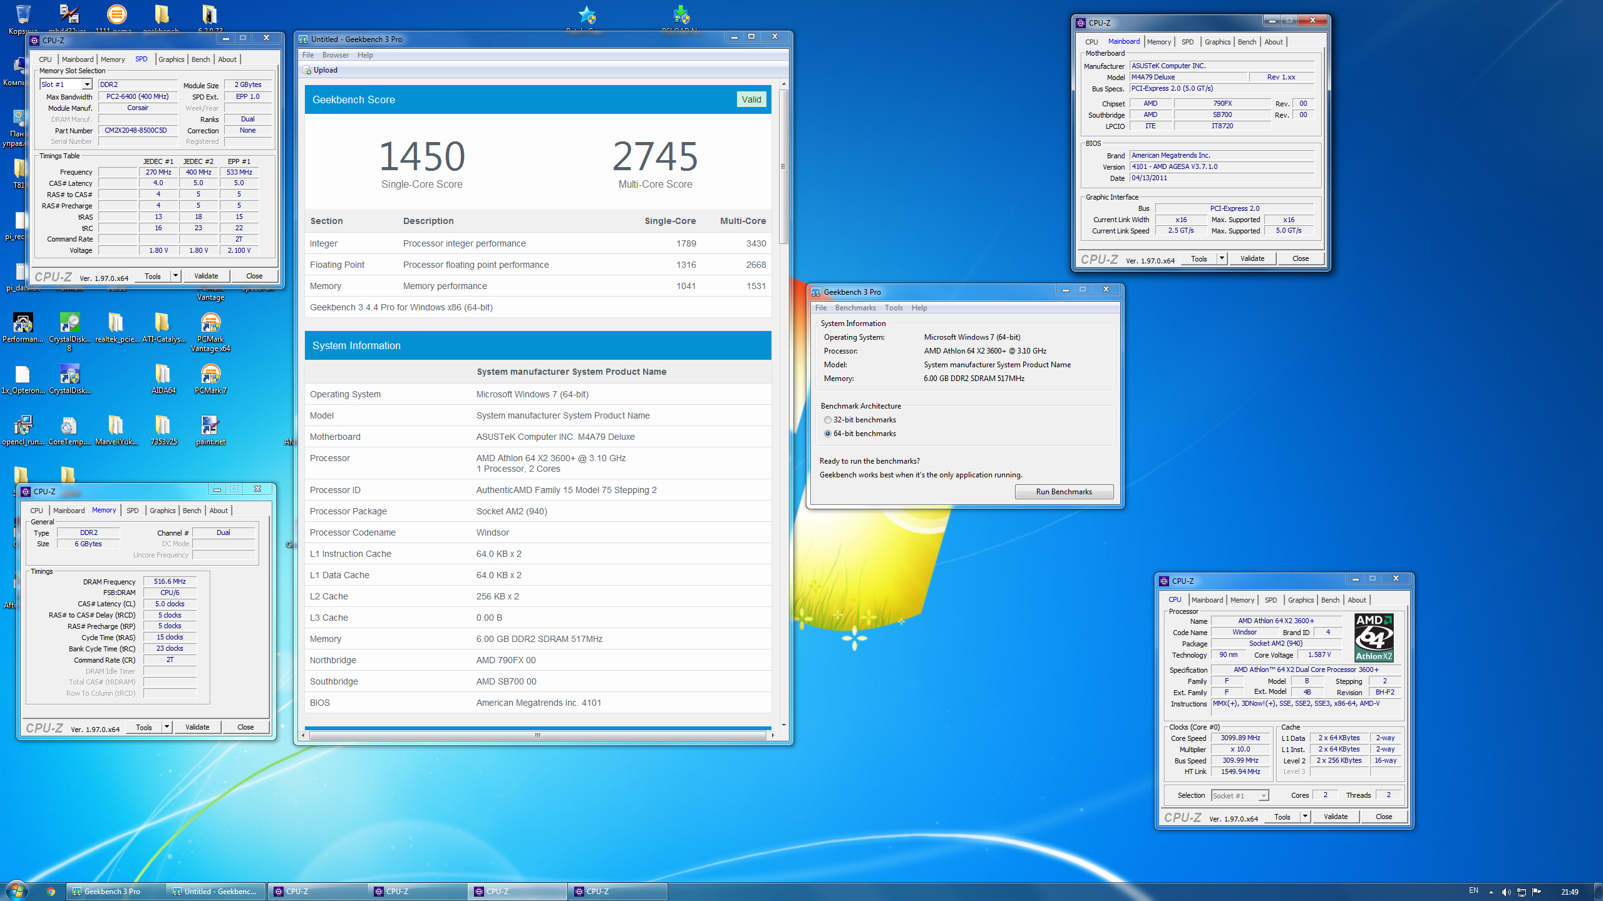Image resolution: width=1603 pixels, height=901 pixels.
Task: Click the green Valid badge
Action: coord(751,99)
